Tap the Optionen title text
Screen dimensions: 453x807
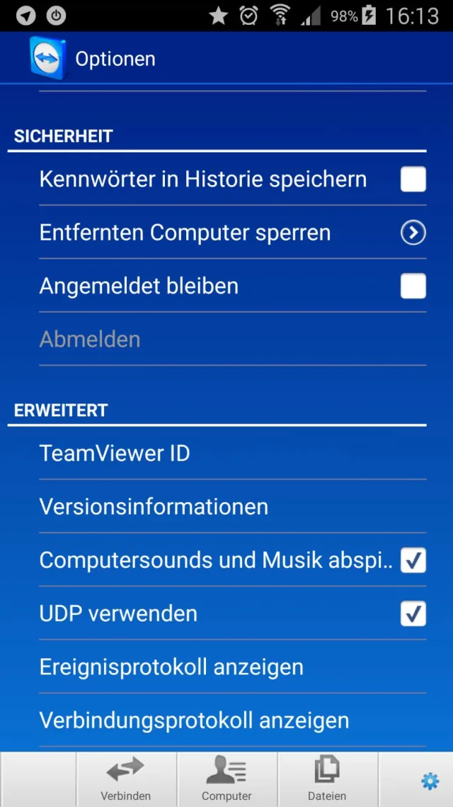115,59
